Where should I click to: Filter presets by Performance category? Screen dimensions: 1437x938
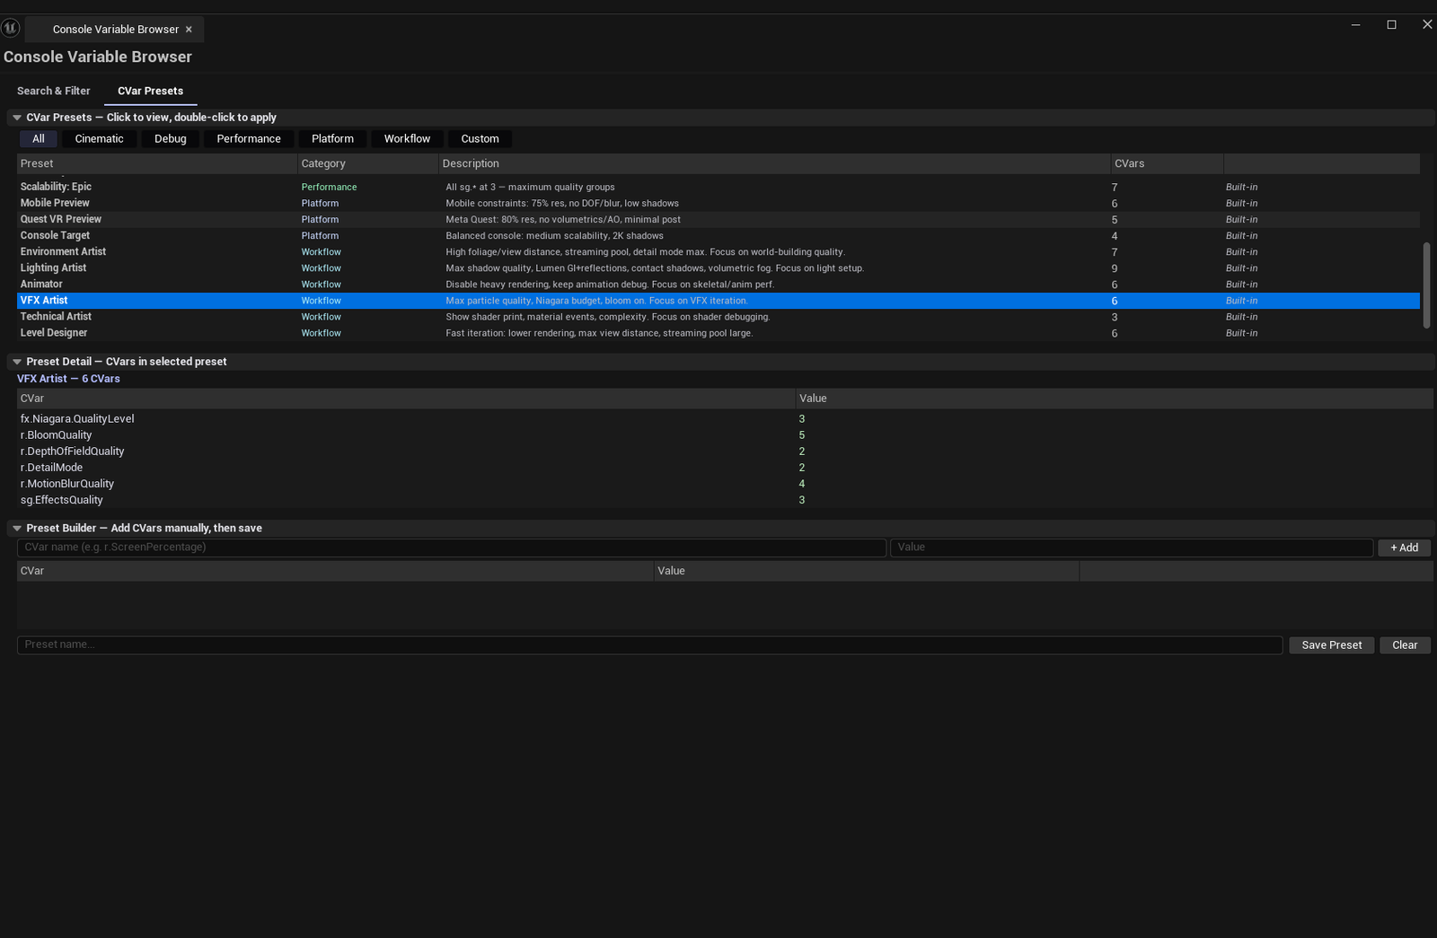[249, 139]
